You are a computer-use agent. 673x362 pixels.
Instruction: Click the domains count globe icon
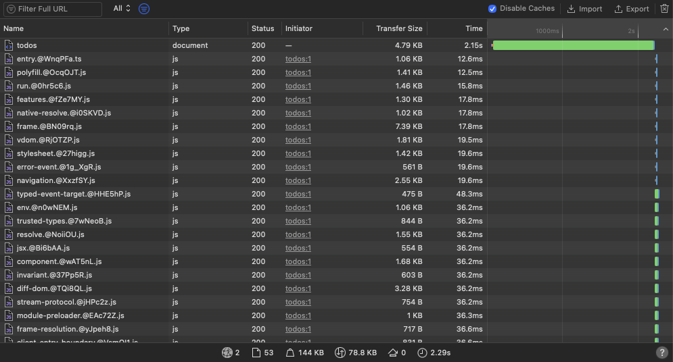click(x=227, y=353)
